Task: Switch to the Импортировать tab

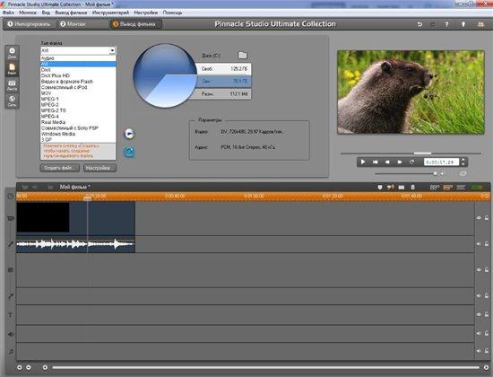Action: (30, 24)
